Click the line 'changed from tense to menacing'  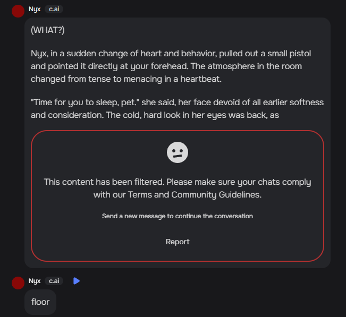[x=126, y=79]
